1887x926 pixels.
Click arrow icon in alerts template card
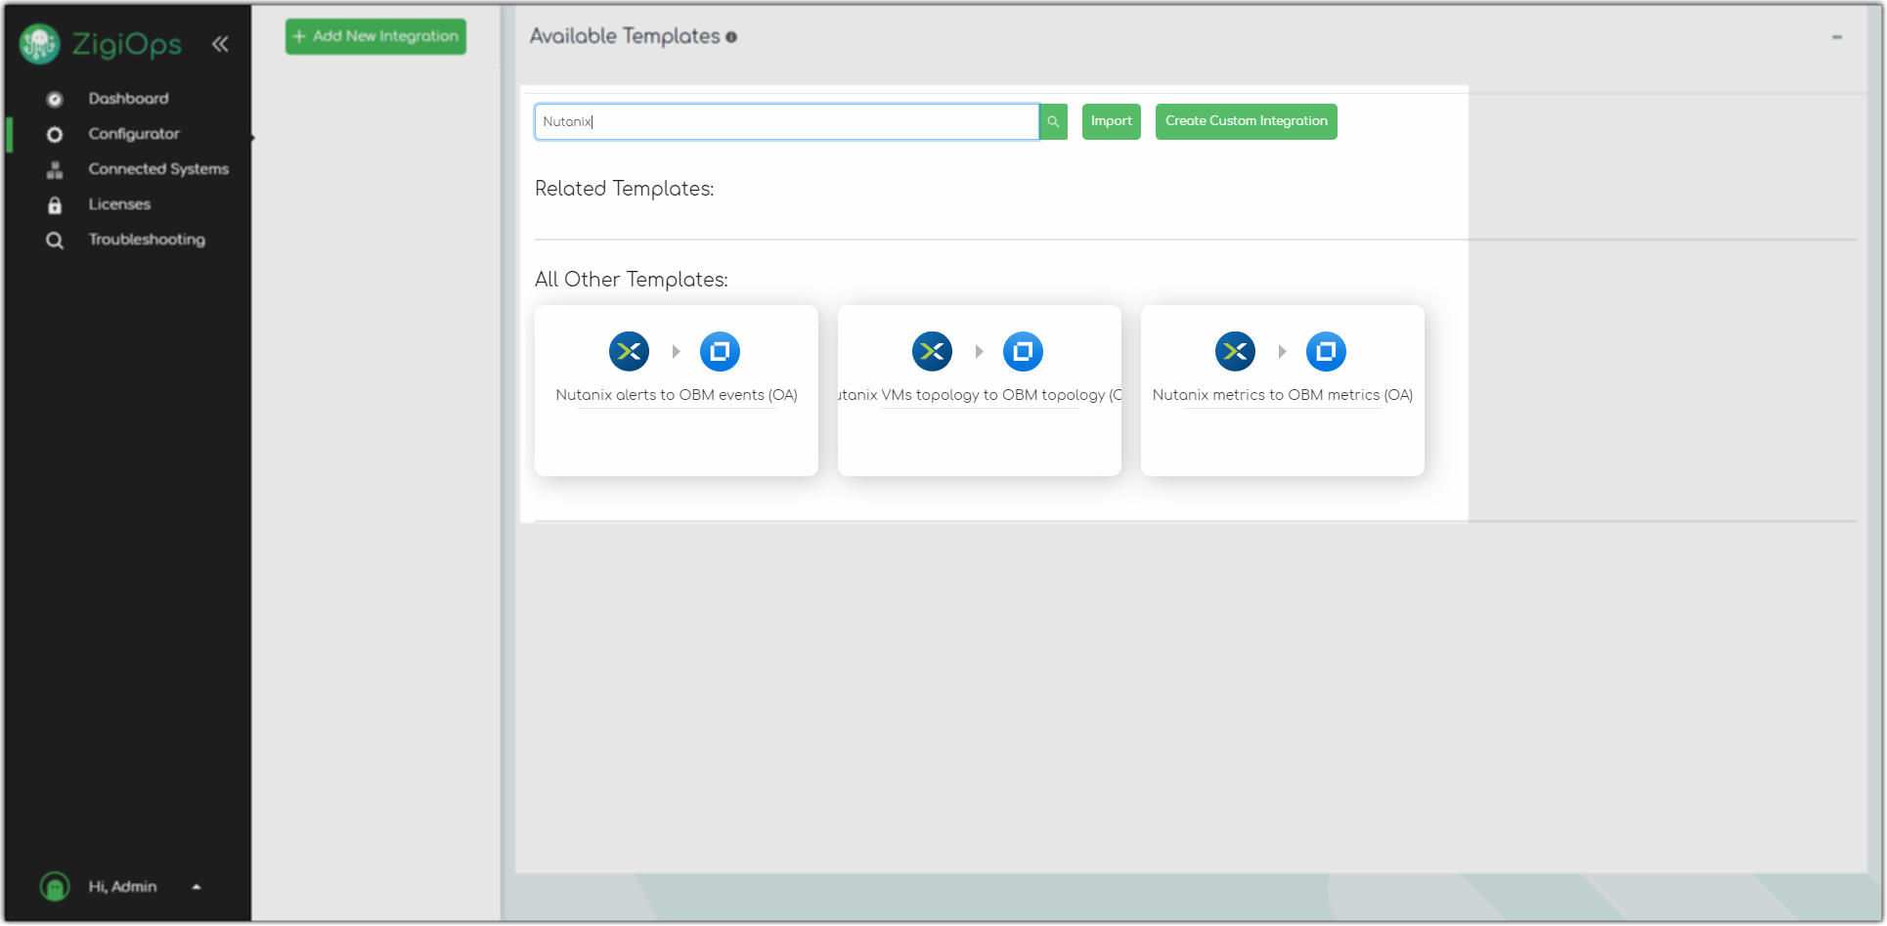(x=676, y=351)
